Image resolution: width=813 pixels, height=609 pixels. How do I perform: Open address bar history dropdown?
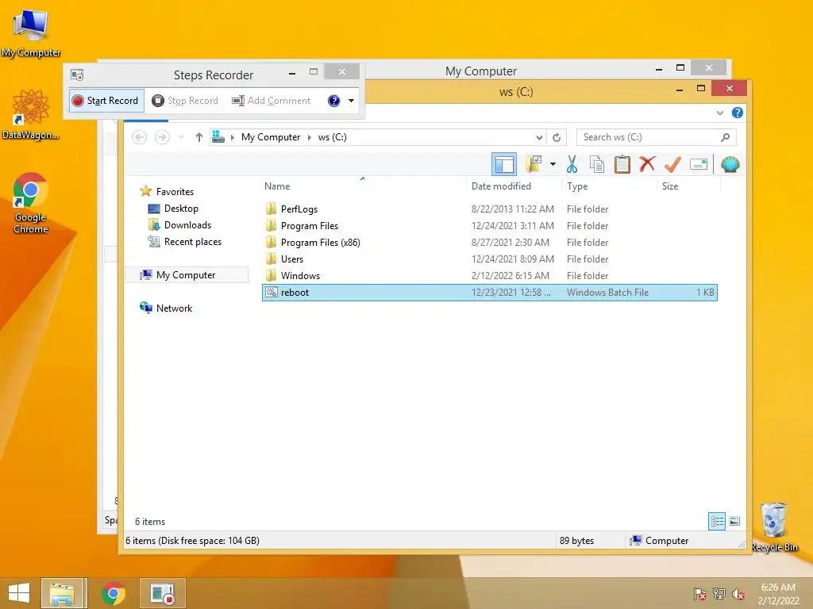point(539,137)
